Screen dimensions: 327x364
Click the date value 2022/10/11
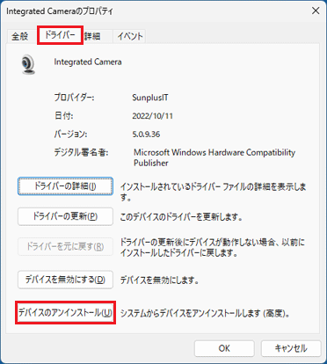(x=152, y=116)
